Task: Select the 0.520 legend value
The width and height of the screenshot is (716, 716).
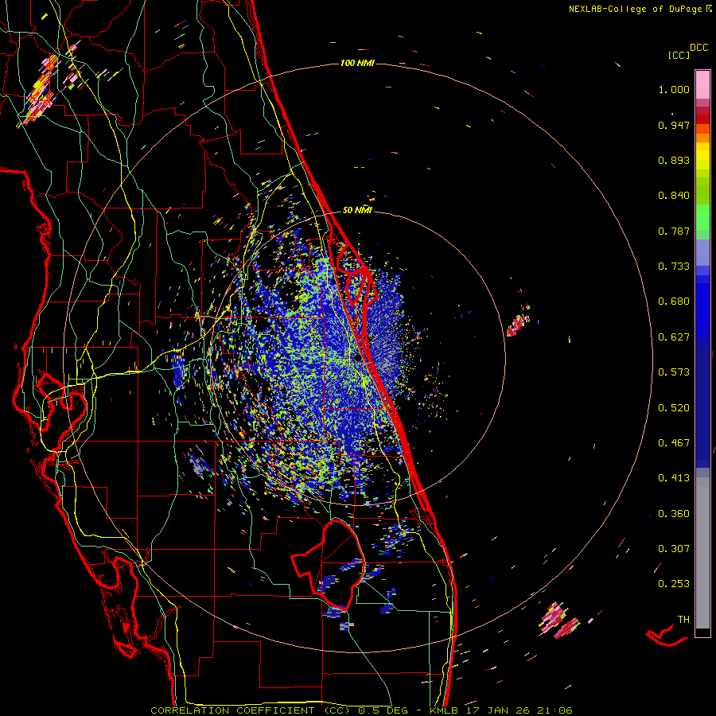Action: (x=674, y=408)
